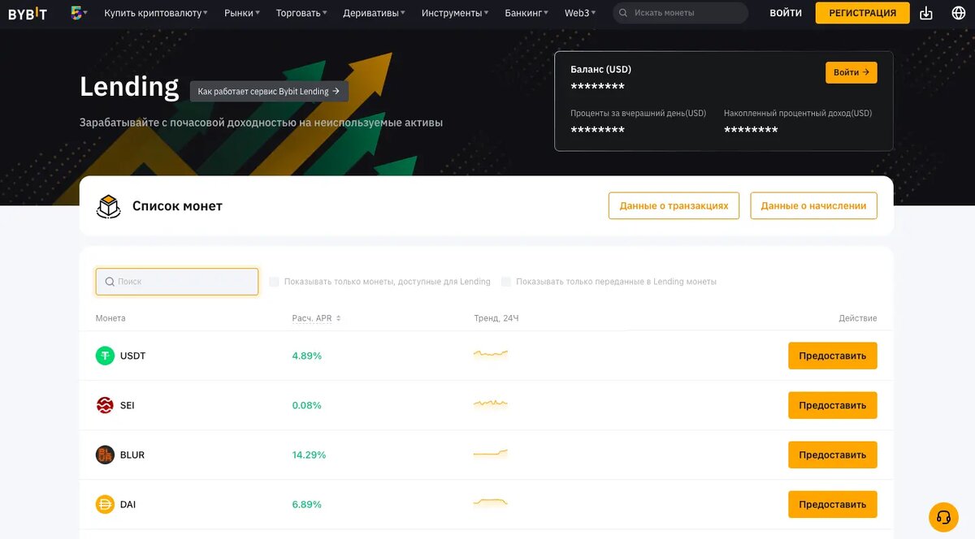The width and height of the screenshot is (975, 539).
Task: Click 'Предоставить' for USDT
Action: pyautogui.click(x=833, y=356)
